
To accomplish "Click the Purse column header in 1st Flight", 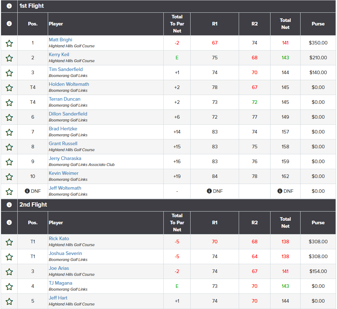I will click(x=318, y=24).
